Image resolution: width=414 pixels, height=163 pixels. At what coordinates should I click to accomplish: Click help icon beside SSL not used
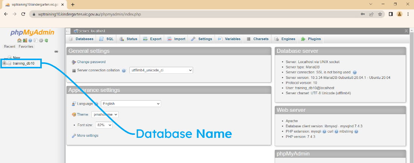(x=355, y=72)
